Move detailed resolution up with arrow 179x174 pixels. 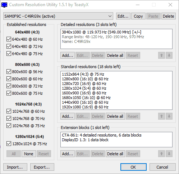[161, 55]
